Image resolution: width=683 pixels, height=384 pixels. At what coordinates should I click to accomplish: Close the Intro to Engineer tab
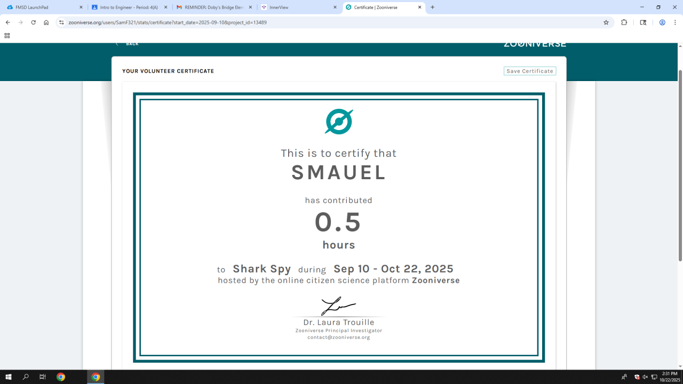point(165,7)
